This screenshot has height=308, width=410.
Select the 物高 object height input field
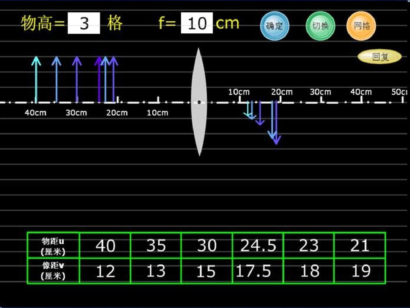coord(84,23)
